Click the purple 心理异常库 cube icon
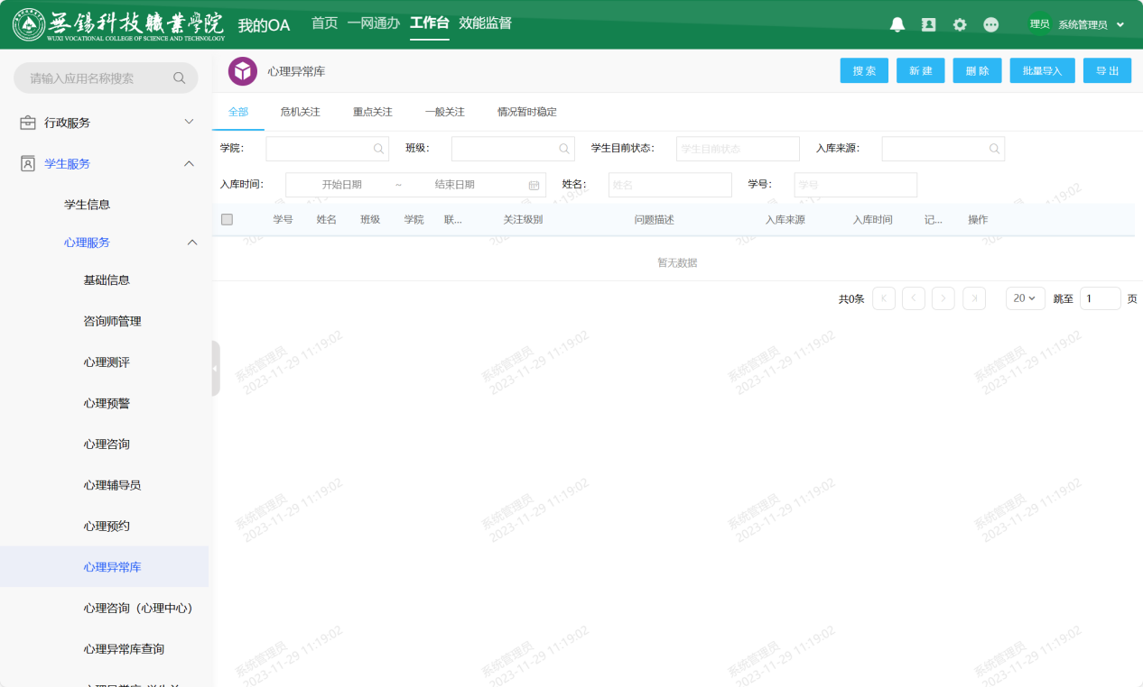1143x687 pixels. click(x=242, y=71)
